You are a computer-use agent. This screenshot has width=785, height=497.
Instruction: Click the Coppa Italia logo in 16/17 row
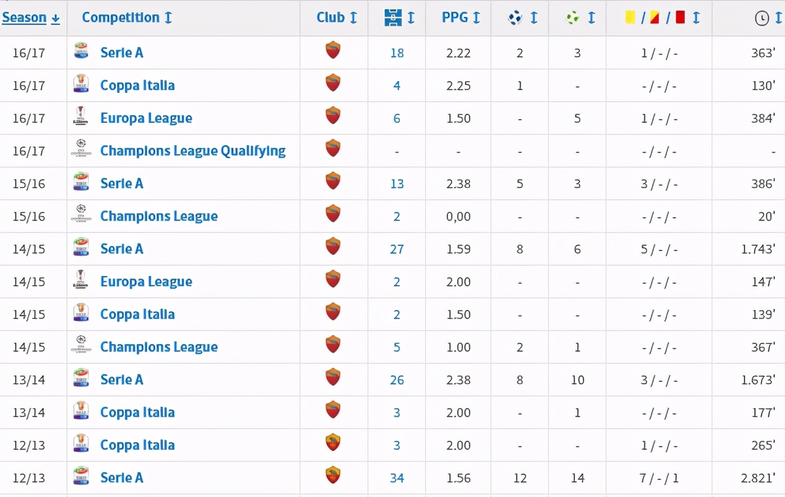[80, 85]
